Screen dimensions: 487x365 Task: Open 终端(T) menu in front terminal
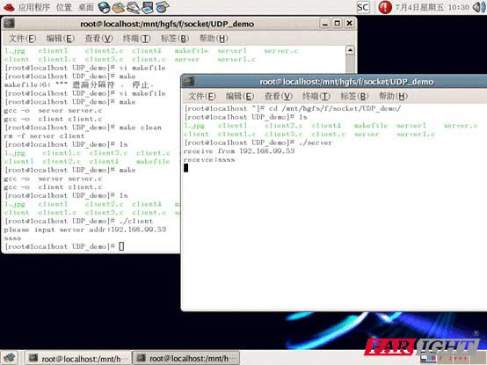click(316, 96)
